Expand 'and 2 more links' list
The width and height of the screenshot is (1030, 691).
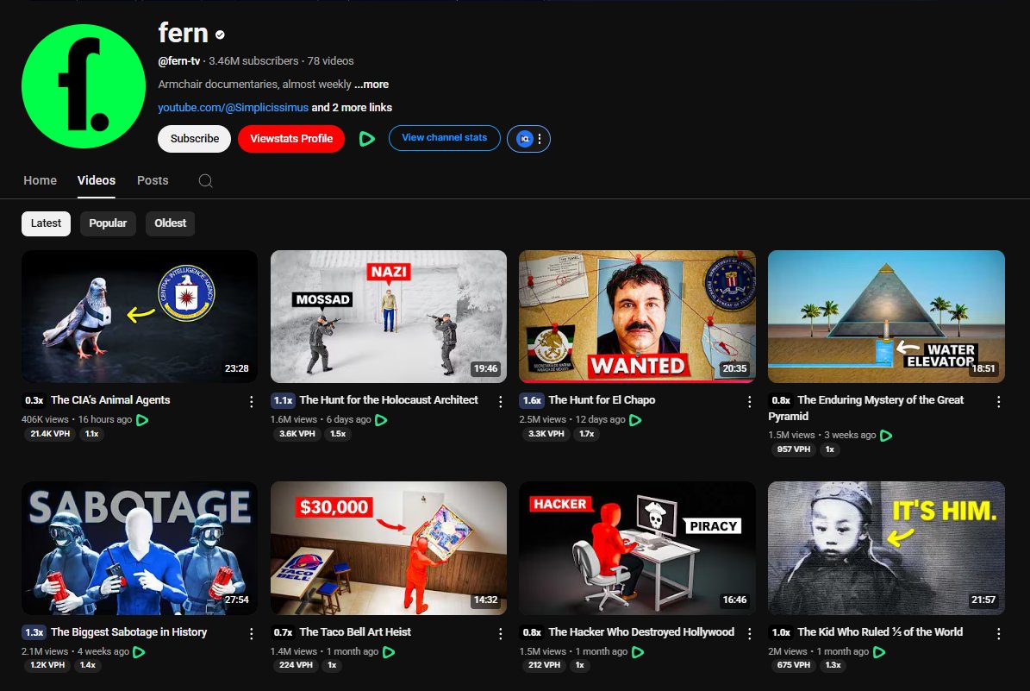pos(352,107)
